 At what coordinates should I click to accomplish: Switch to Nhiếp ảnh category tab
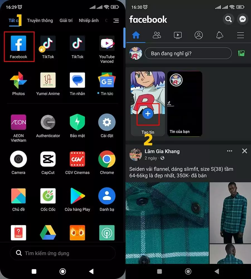[89, 20]
